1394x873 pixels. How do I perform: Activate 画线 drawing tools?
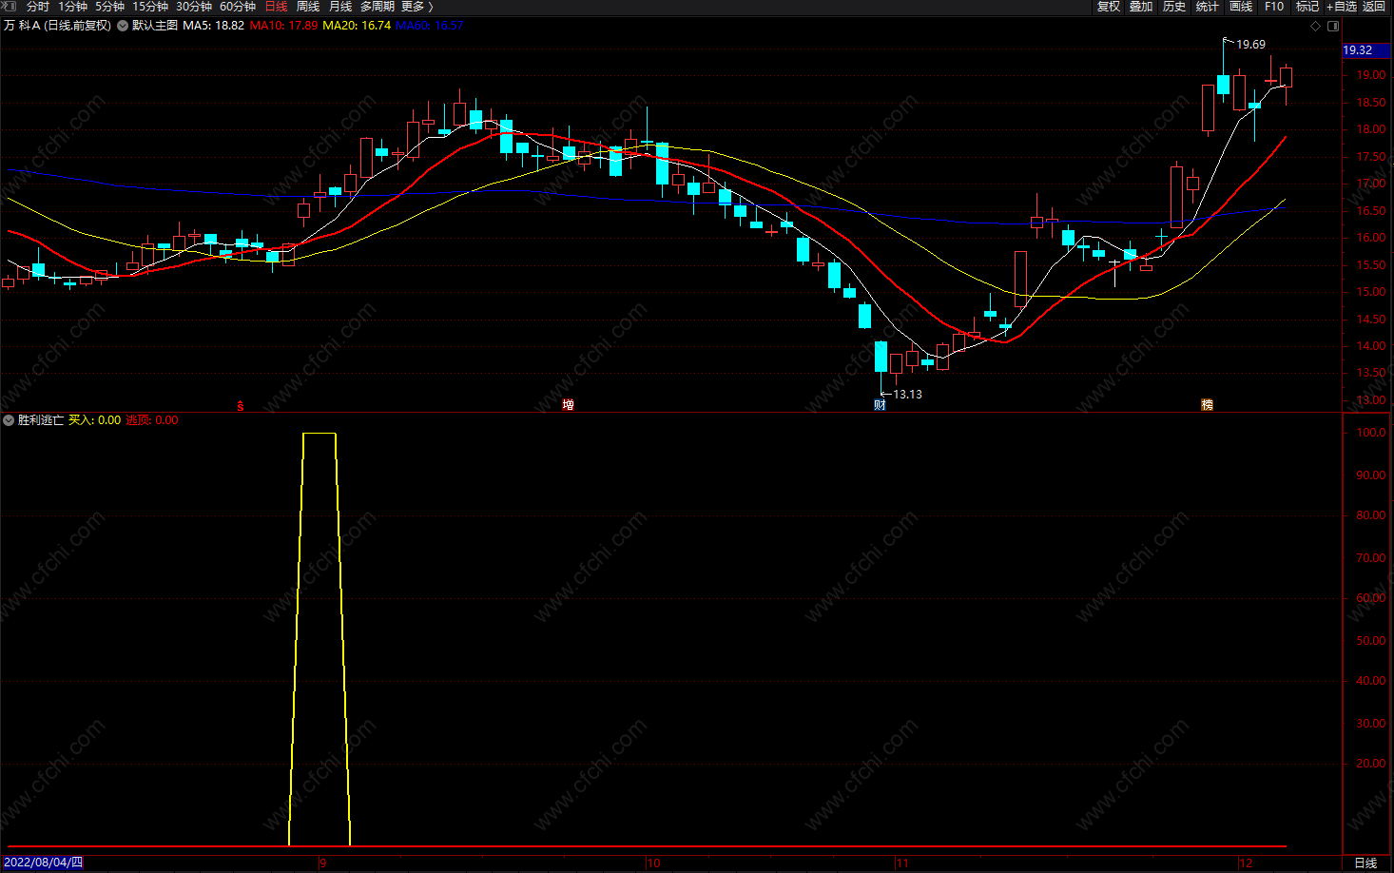tap(1241, 6)
